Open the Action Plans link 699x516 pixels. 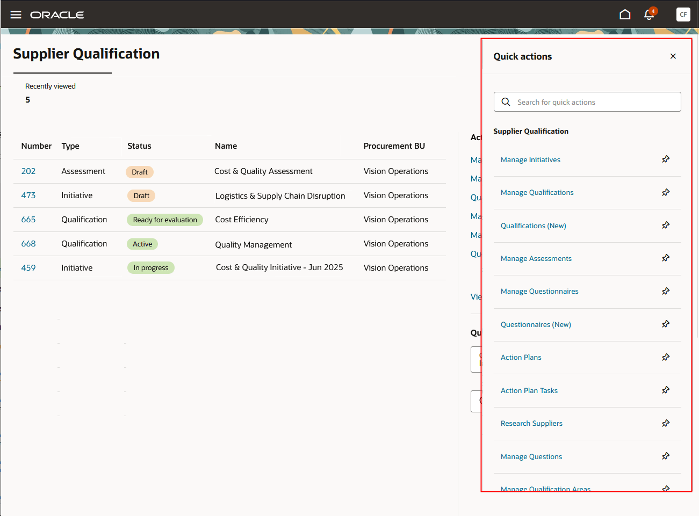pyautogui.click(x=521, y=357)
